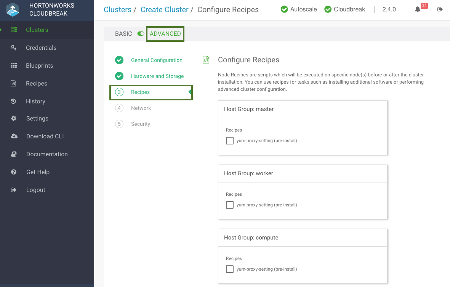Click the Autoscale green status checkmark
This screenshot has width=450, height=287.
click(284, 10)
